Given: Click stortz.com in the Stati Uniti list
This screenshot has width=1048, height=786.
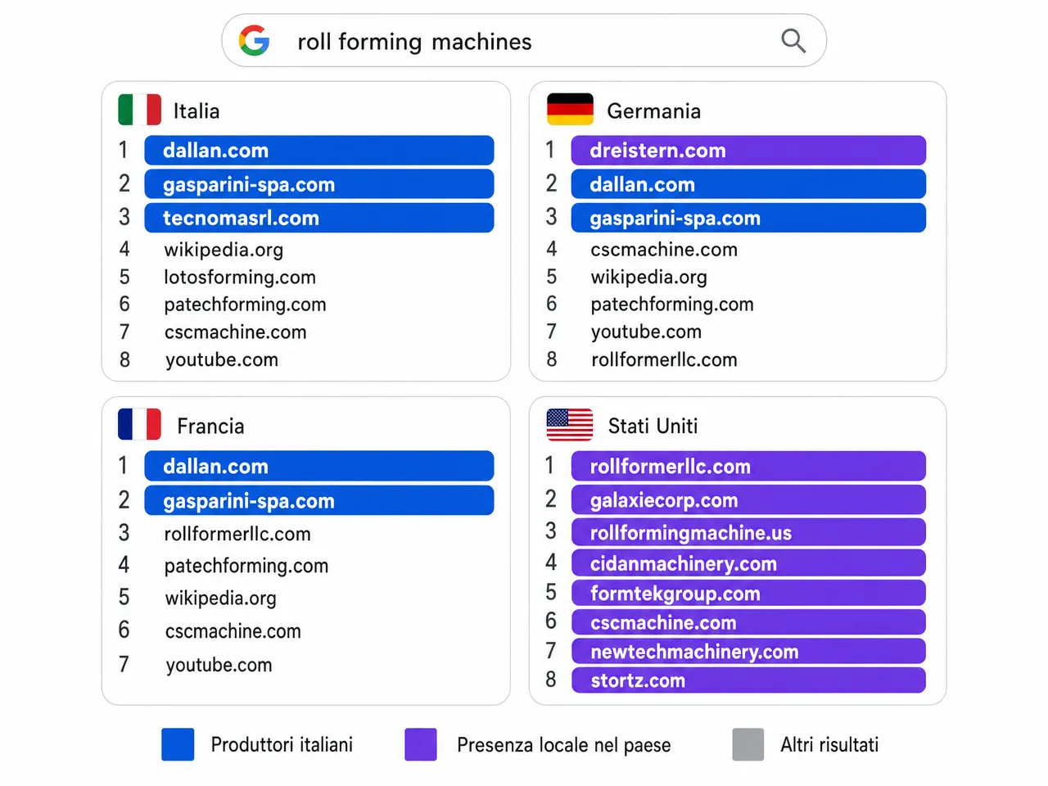Looking at the screenshot, I should tap(748, 680).
